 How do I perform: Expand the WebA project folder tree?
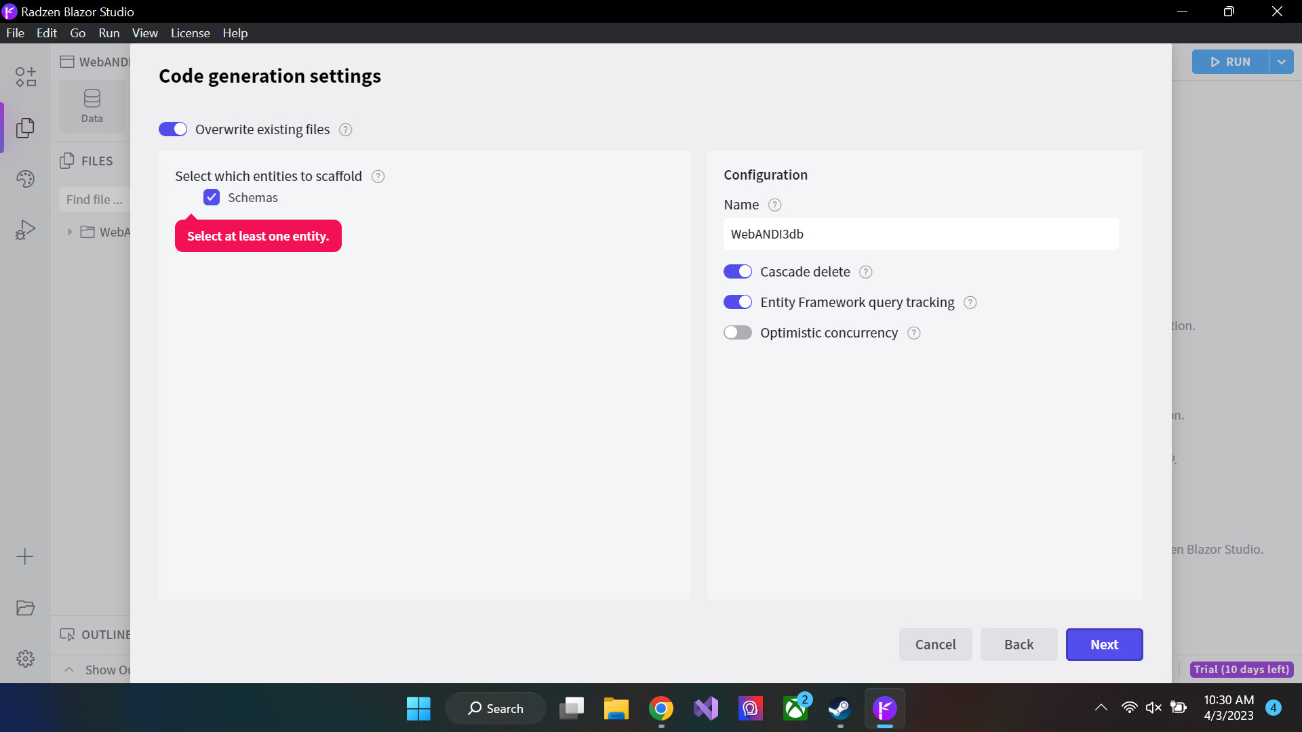coord(71,232)
